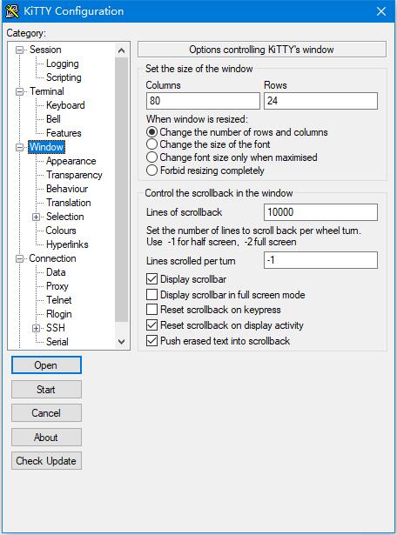This screenshot has height=535, width=397.
Task: Collapse the Connection tree node
Action: click(x=20, y=258)
